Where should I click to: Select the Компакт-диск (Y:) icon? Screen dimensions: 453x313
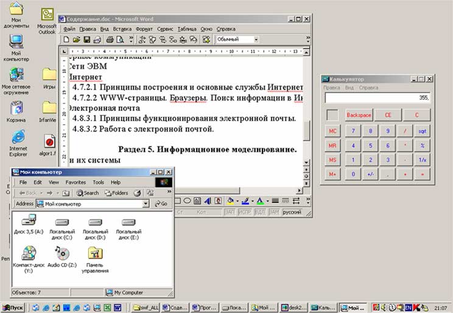[x=29, y=259]
